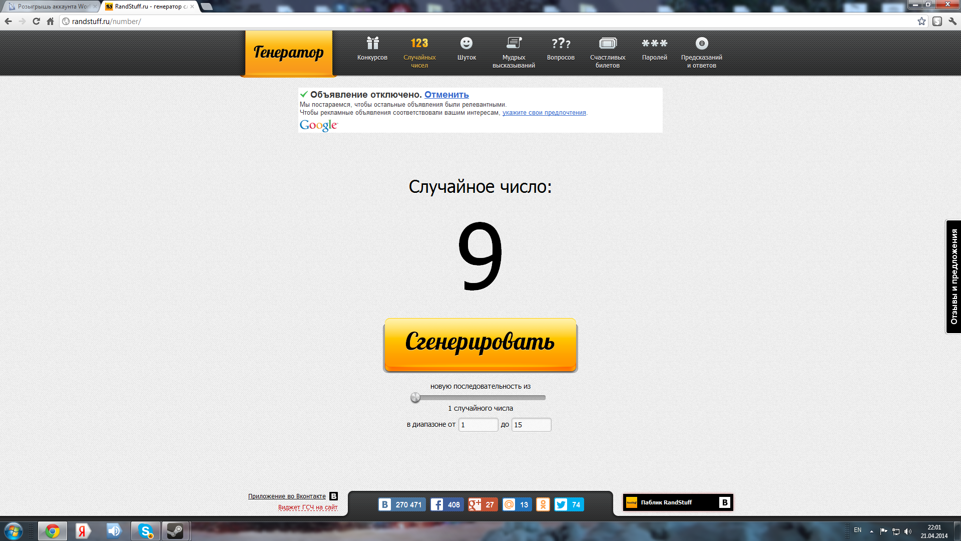Open a new browser tab
This screenshot has height=541, width=961.
(207, 7)
